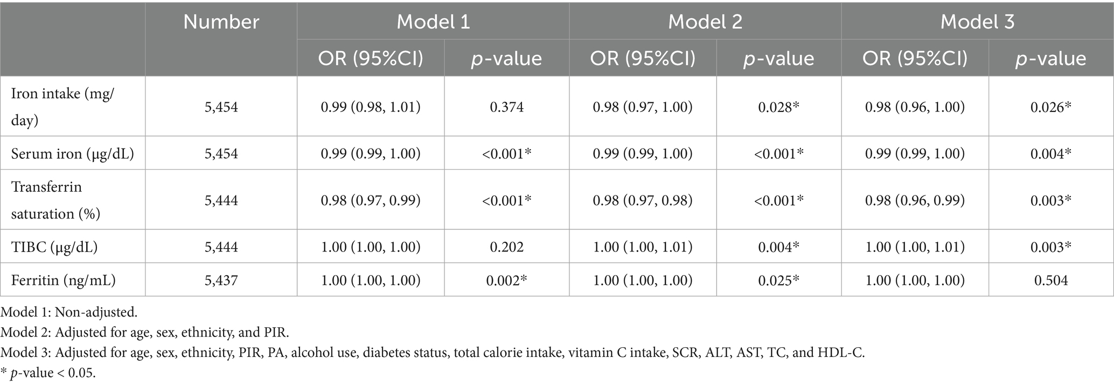
Task: Select the Serum iron row label
Action: pos(73,154)
